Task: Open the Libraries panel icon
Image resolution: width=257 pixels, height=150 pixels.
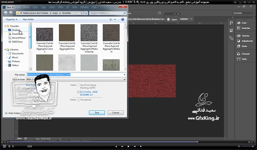Action: point(239,36)
